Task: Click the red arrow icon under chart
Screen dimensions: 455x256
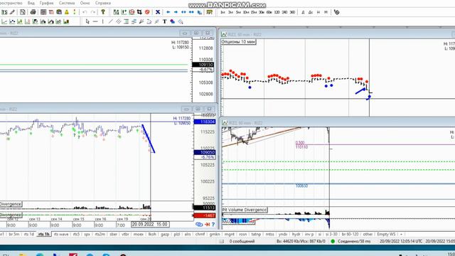Action: [x=207, y=225]
